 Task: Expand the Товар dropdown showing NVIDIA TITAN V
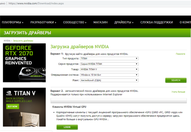coord(109,69)
